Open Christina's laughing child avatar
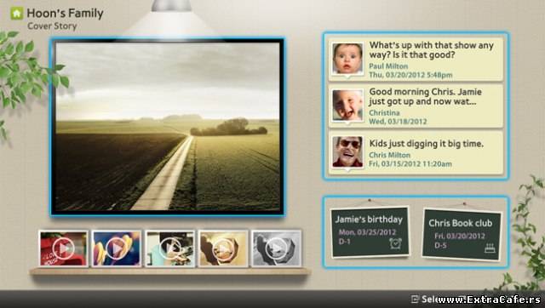The height and width of the screenshot is (308, 545). pos(347,106)
